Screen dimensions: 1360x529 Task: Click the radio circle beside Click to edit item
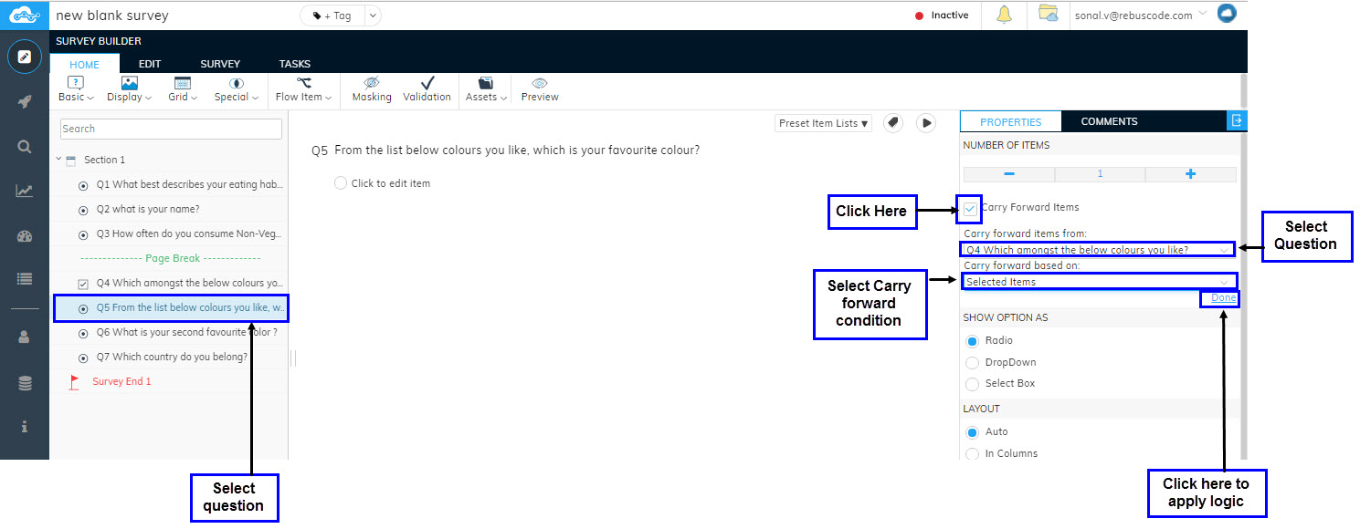pos(341,183)
